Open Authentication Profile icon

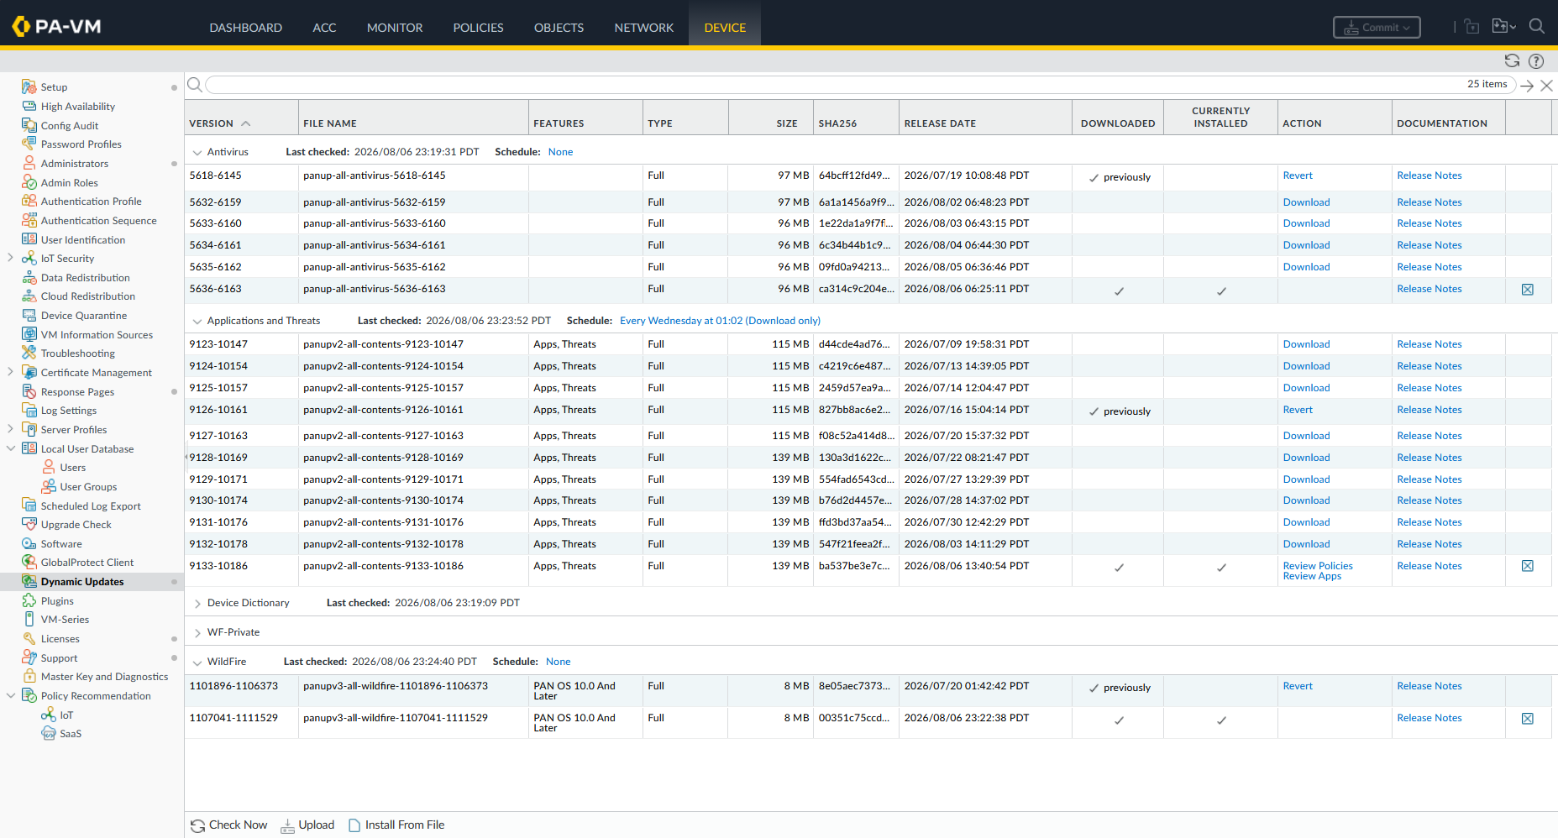pos(29,202)
